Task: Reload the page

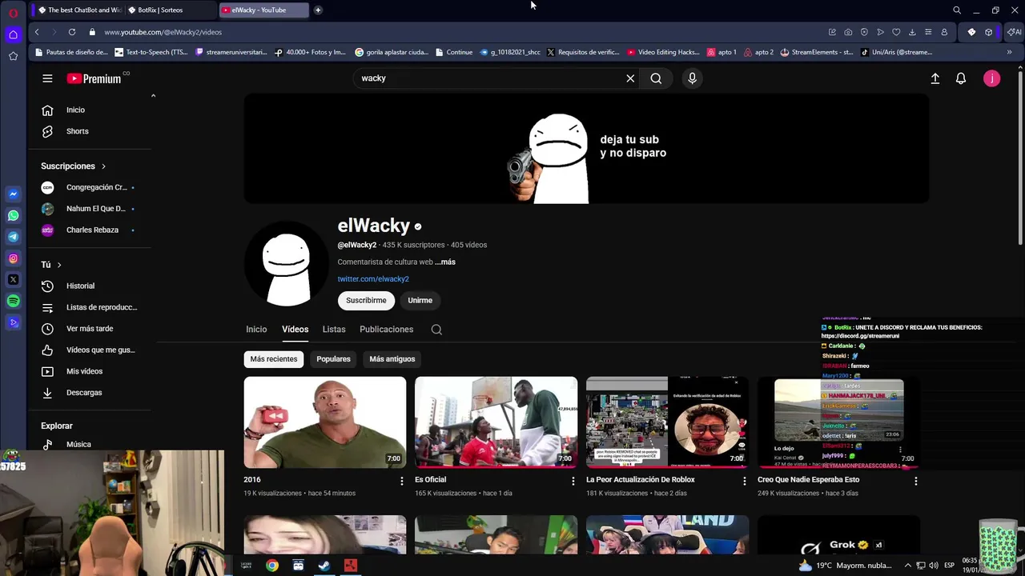Action: (x=72, y=32)
